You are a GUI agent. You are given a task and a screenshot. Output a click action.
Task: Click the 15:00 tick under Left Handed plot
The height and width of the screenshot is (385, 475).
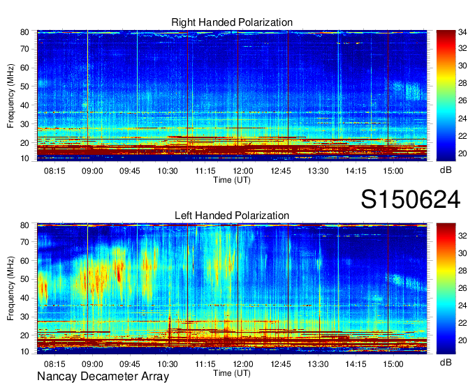(393, 364)
